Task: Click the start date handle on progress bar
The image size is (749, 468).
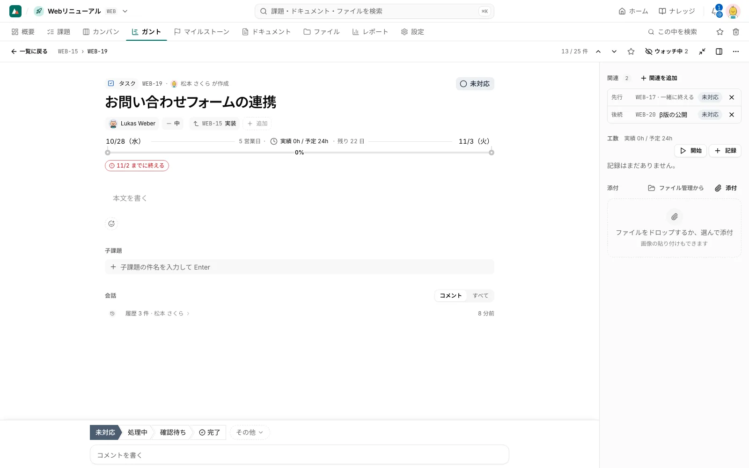Action: click(108, 153)
